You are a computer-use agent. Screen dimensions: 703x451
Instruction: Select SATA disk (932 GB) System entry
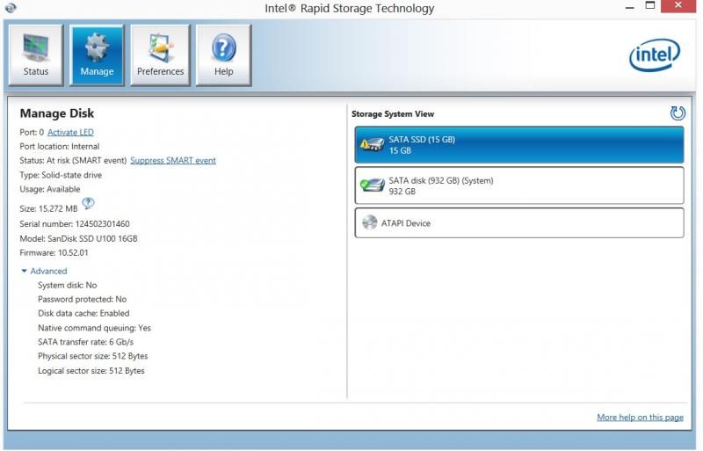(519, 185)
